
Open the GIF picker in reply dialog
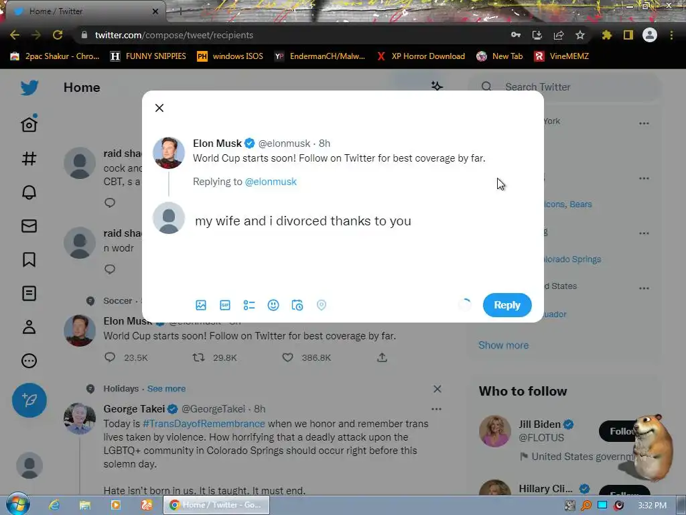[x=225, y=305]
